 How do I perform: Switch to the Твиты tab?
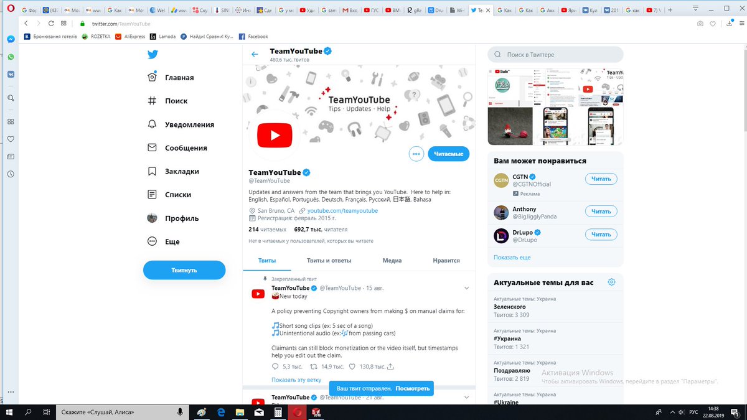tap(267, 261)
